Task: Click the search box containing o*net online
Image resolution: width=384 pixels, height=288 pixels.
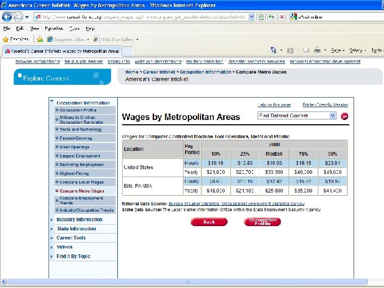Action: click(337, 17)
